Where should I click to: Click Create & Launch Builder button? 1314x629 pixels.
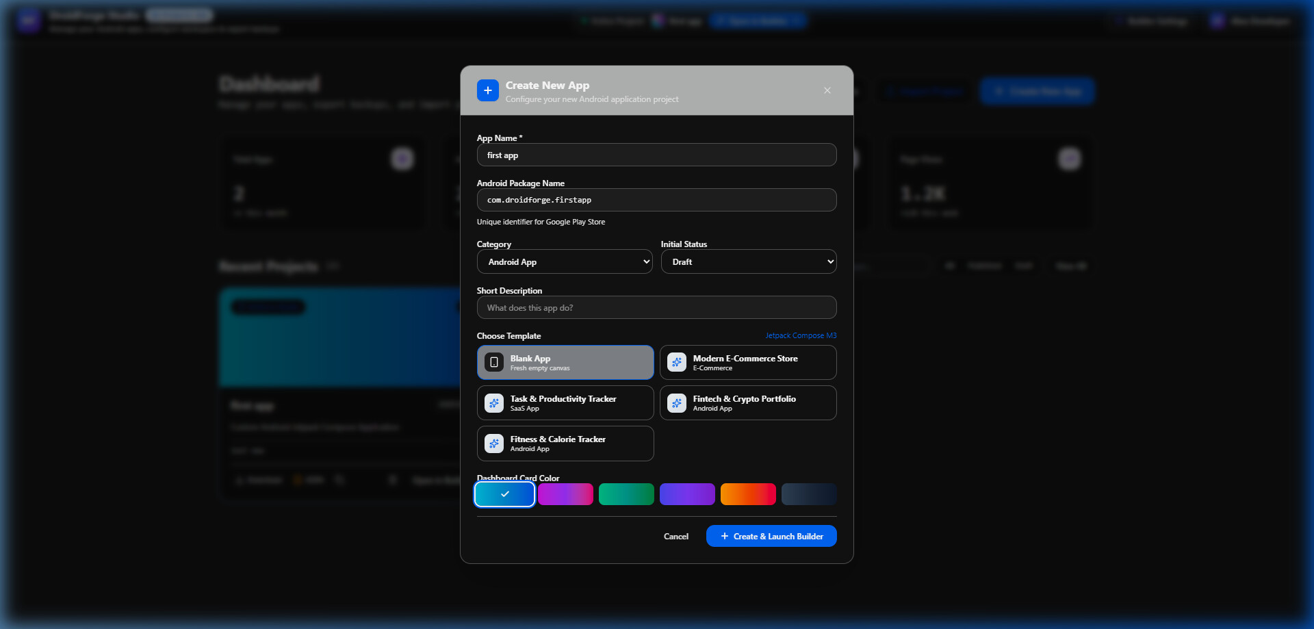point(771,536)
